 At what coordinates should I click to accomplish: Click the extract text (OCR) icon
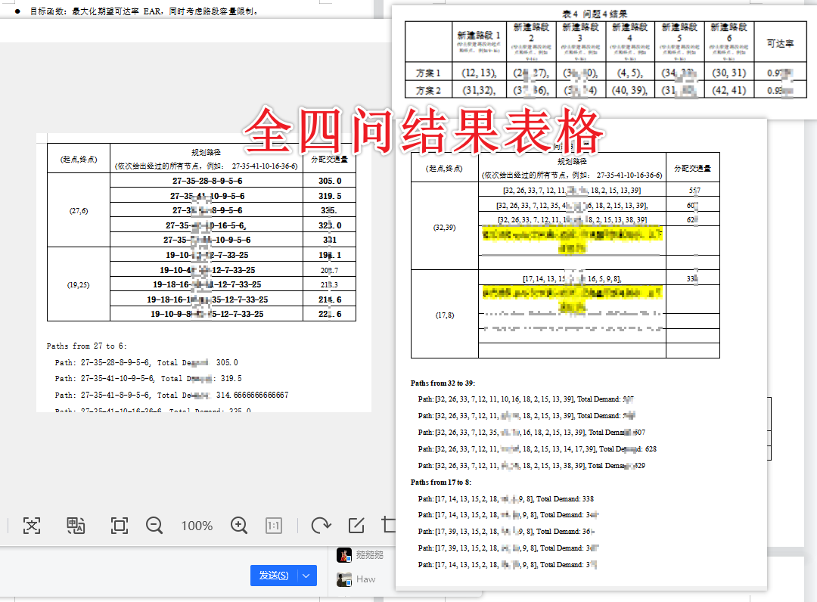(32, 526)
